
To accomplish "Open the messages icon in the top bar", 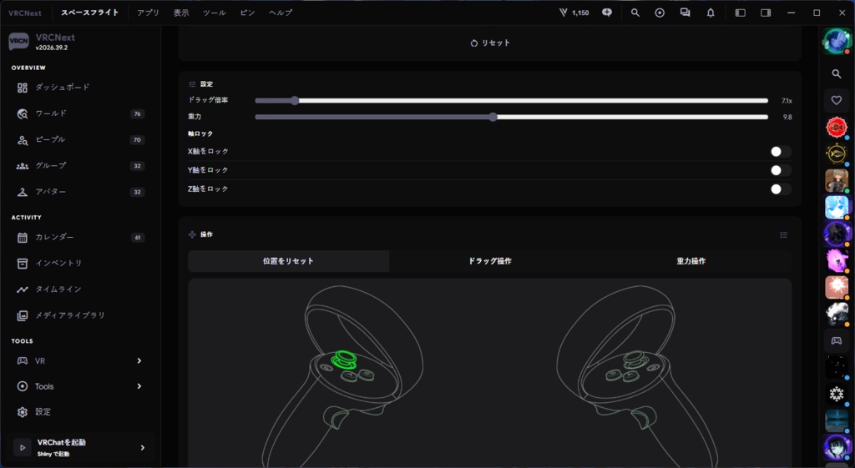I will 685,13.
